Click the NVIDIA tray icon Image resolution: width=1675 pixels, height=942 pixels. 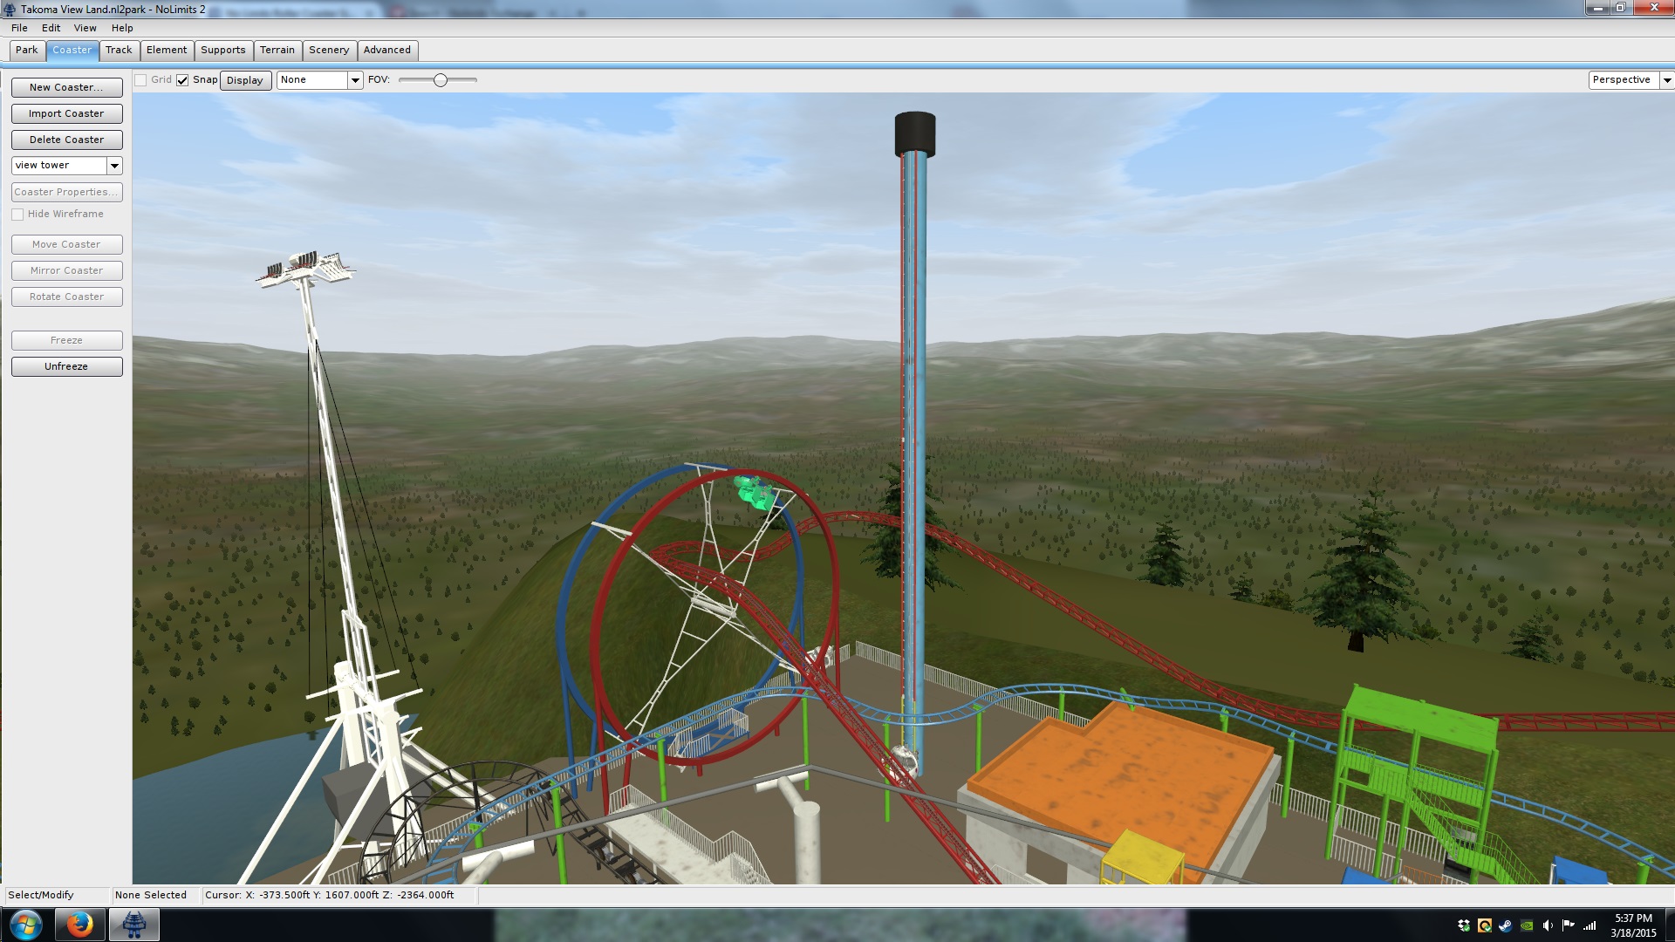(x=1526, y=925)
